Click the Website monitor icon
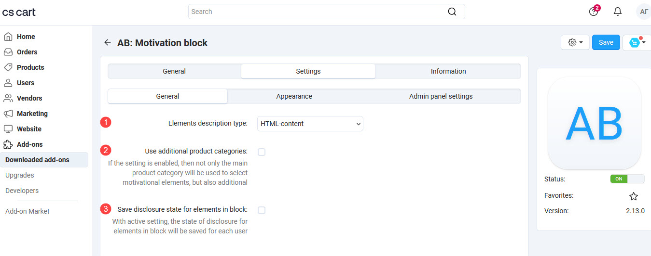Screen dimensions: 651x256 click(x=8, y=129)
